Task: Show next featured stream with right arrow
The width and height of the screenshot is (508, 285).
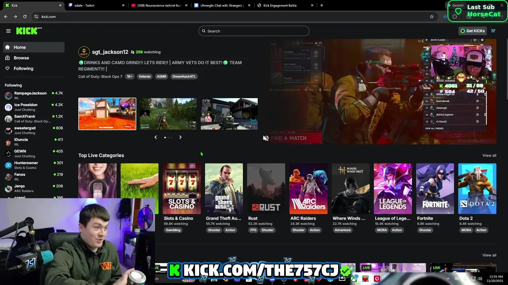Action: pos(180,137)
